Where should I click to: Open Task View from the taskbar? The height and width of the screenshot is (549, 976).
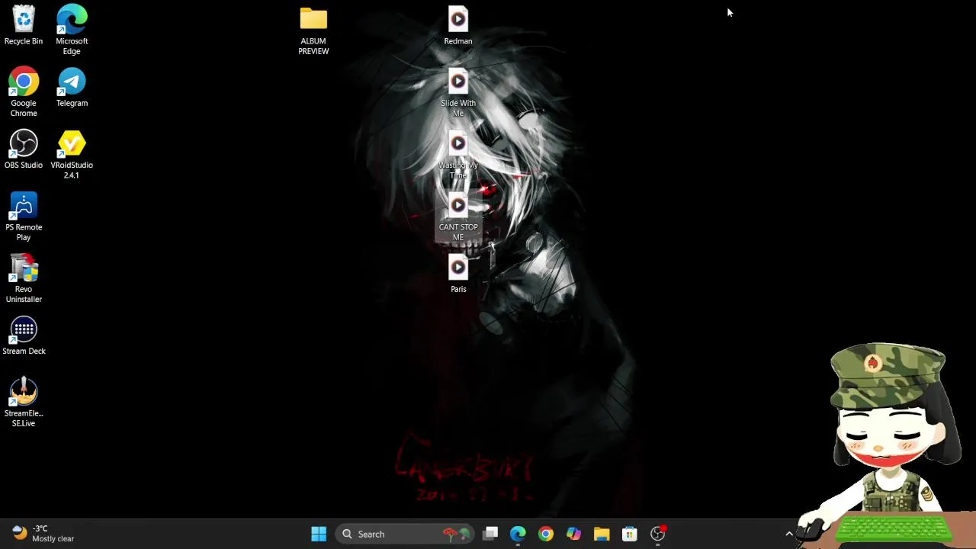click(490, 534)
